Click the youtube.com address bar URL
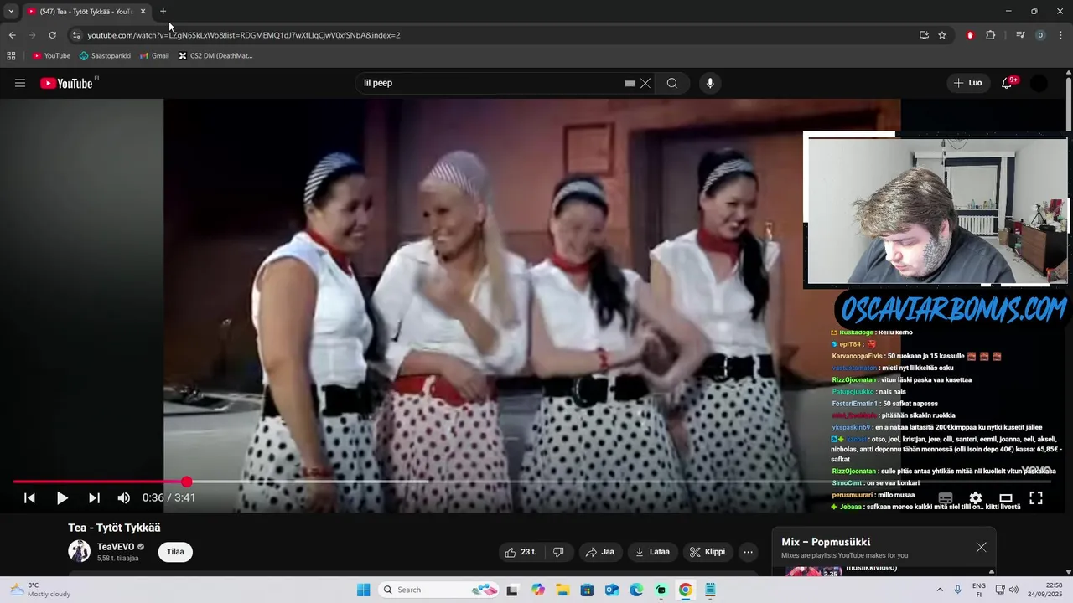The height and width of the screenshot is (603, 1073). pyautogui.click(x=243, y=35)
